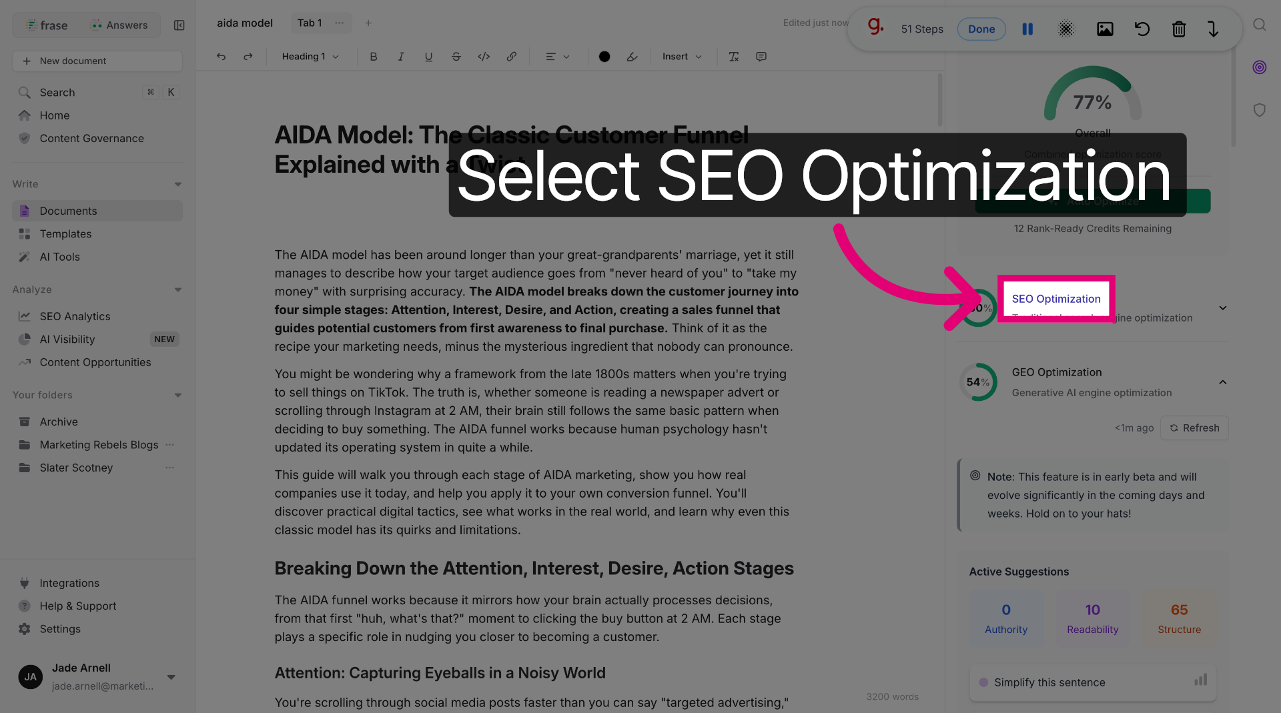Apply inline code formatting
Viewport: 1281px width, 713px height.
click(x=484, y=57)
